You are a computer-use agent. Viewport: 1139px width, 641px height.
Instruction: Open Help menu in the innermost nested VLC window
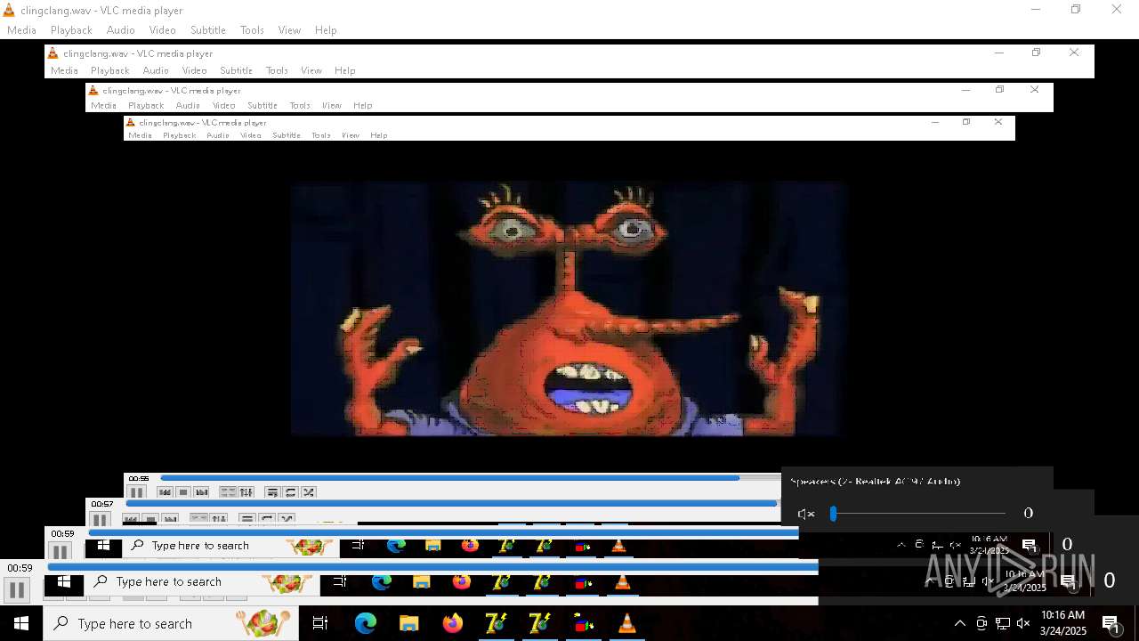coord(378,135)
